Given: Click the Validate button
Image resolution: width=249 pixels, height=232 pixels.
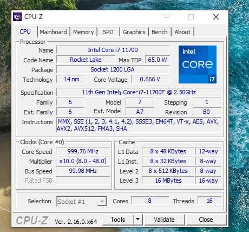Looking at the screenshot, I should click(x=164, y=220).
